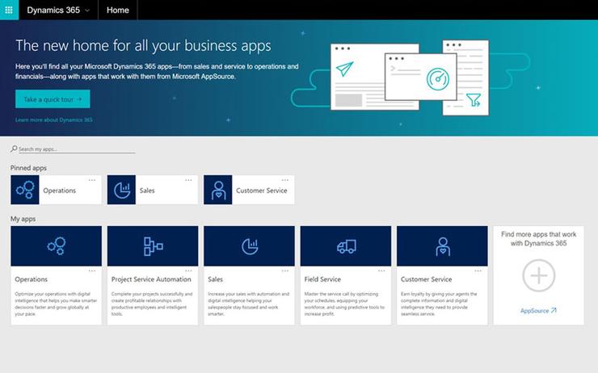
Task: Open pinned Sales pie chart icon
Action: 121,190
